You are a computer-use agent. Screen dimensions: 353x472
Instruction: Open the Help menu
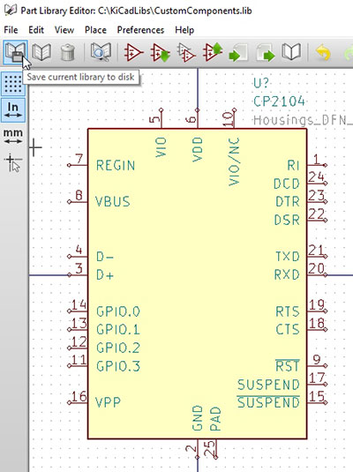[184, 30]
